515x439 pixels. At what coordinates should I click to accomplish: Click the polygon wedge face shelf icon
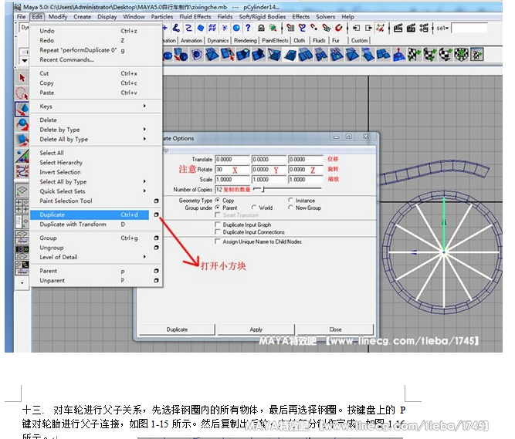tap(290, 55)
